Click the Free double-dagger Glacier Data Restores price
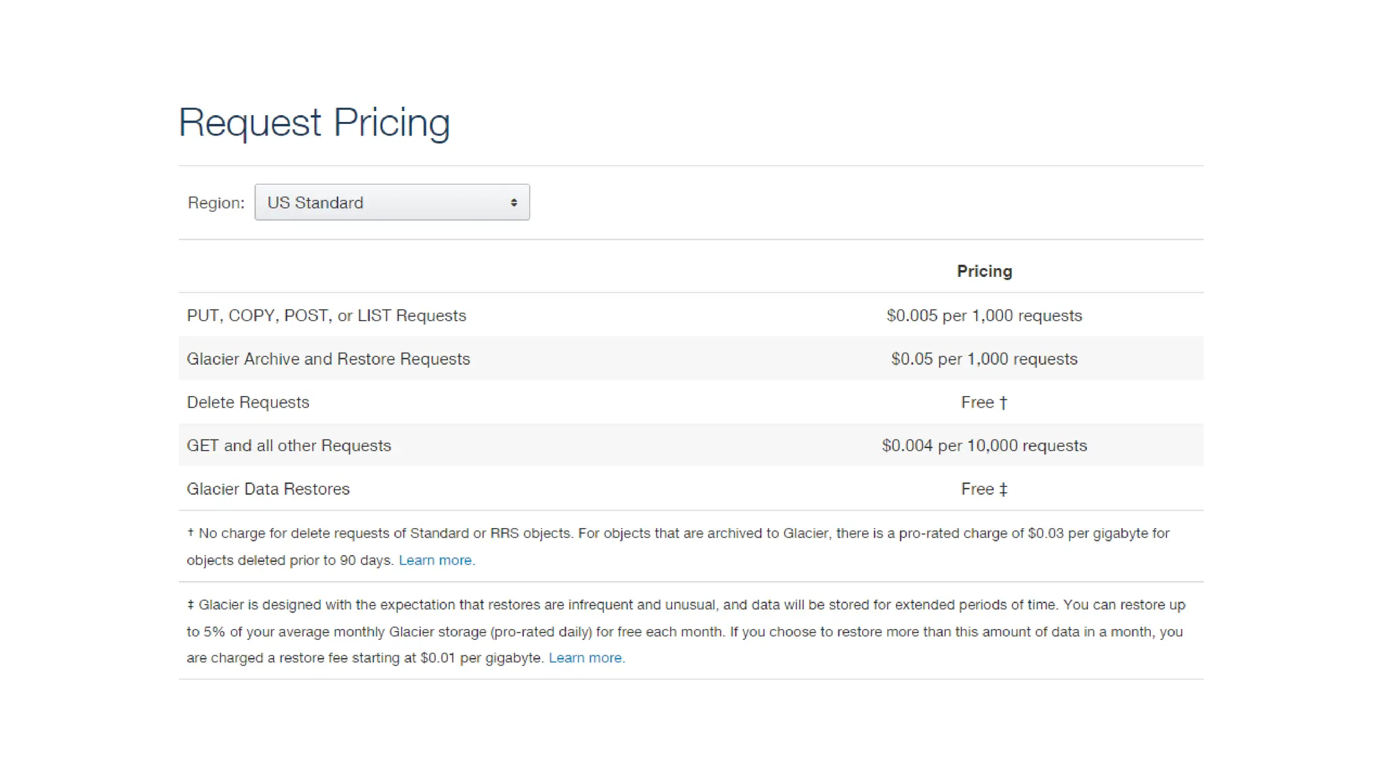The width and height of the screenshot is (1388, 780). pos(983,489)
